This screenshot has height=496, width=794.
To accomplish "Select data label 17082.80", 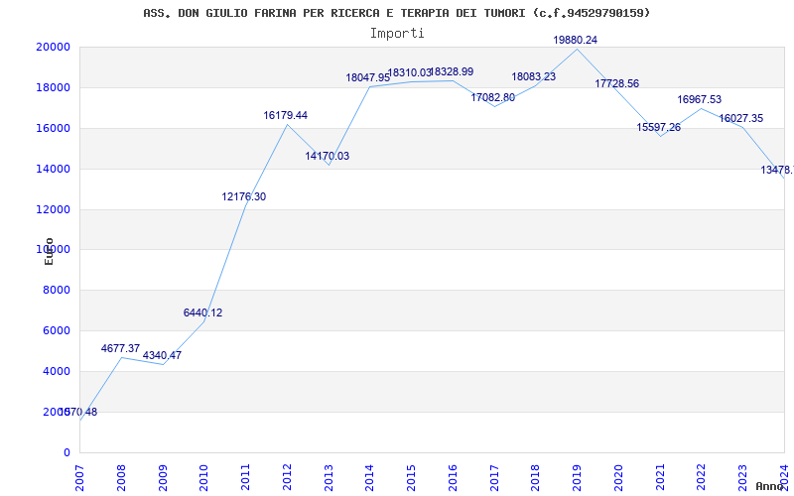I will coord(492,97).
